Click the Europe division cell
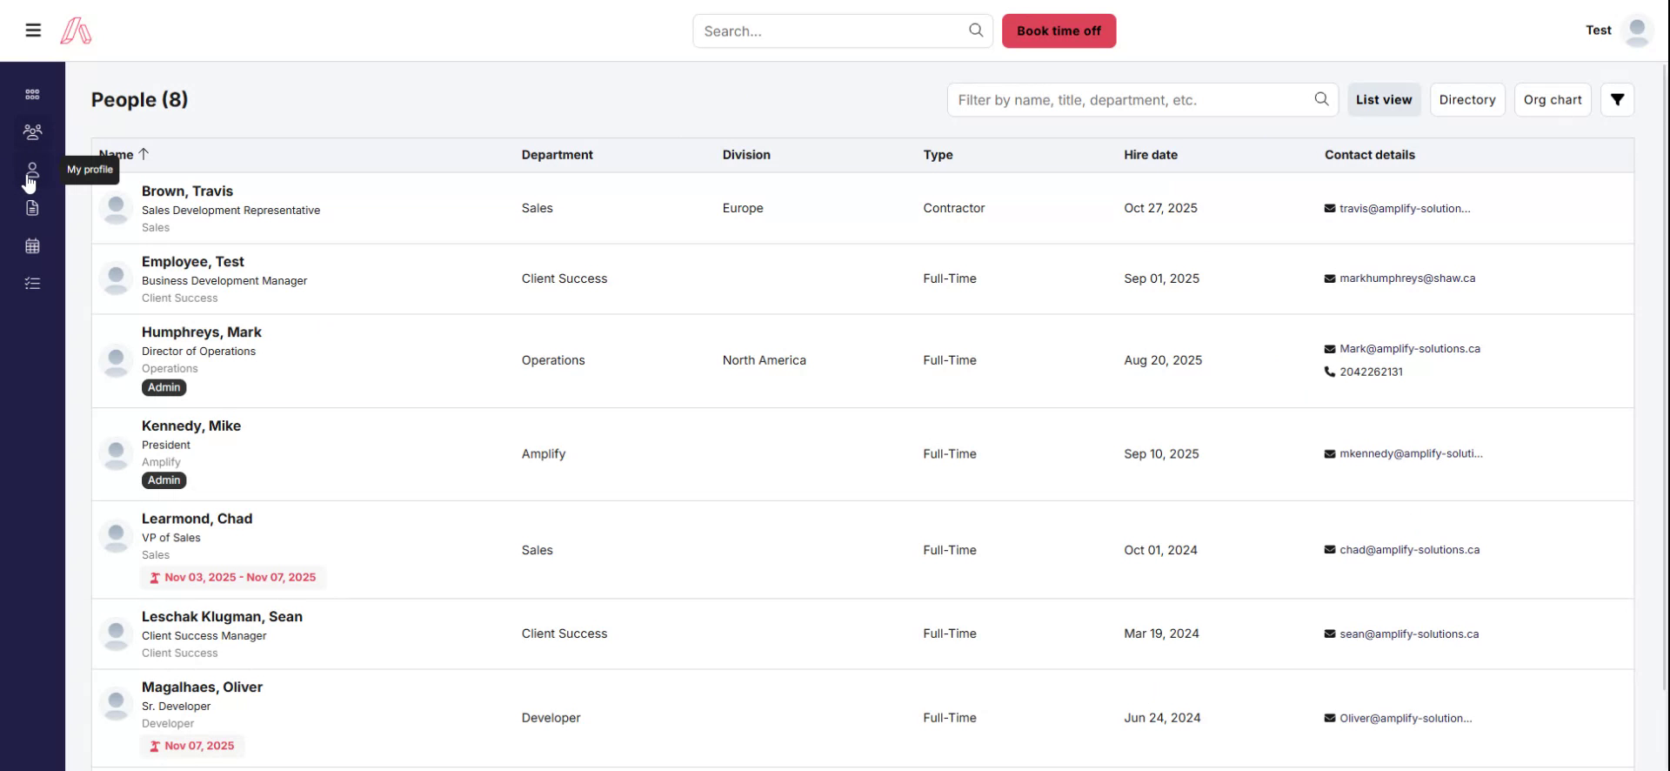 point(743,209)
